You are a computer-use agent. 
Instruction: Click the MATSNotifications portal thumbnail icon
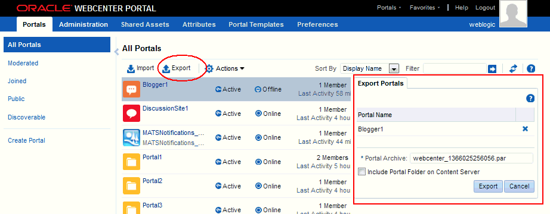point(132,137)
